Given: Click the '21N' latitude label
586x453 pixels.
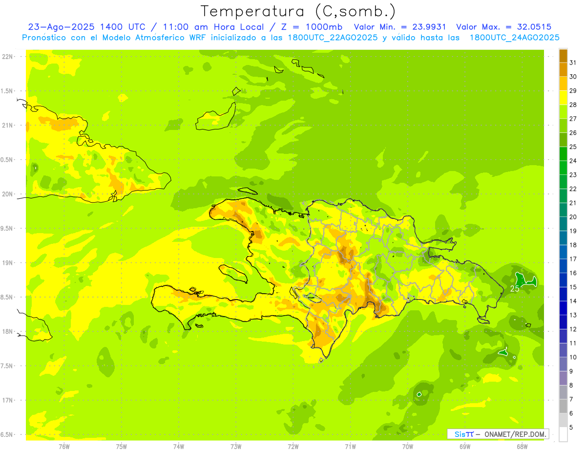Looking at the screenshot, I should click(7, 125).
